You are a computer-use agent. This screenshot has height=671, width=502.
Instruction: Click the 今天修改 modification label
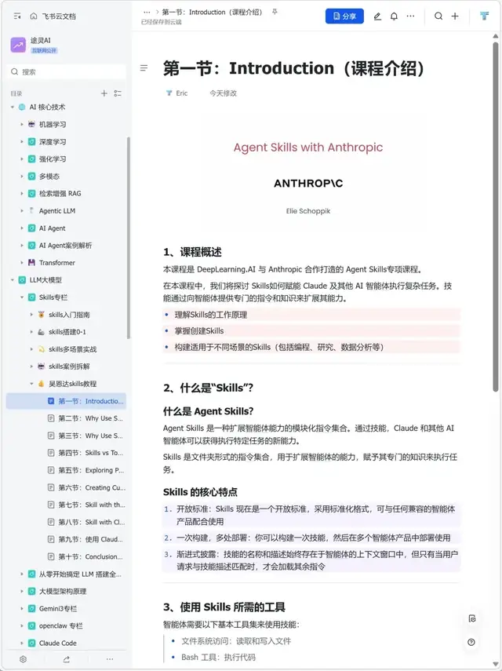coord(223,93)
